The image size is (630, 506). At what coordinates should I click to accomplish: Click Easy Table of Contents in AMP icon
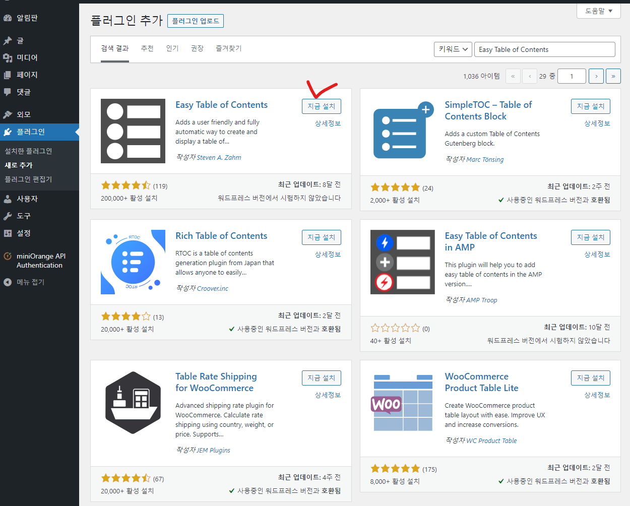click(403, 262)
